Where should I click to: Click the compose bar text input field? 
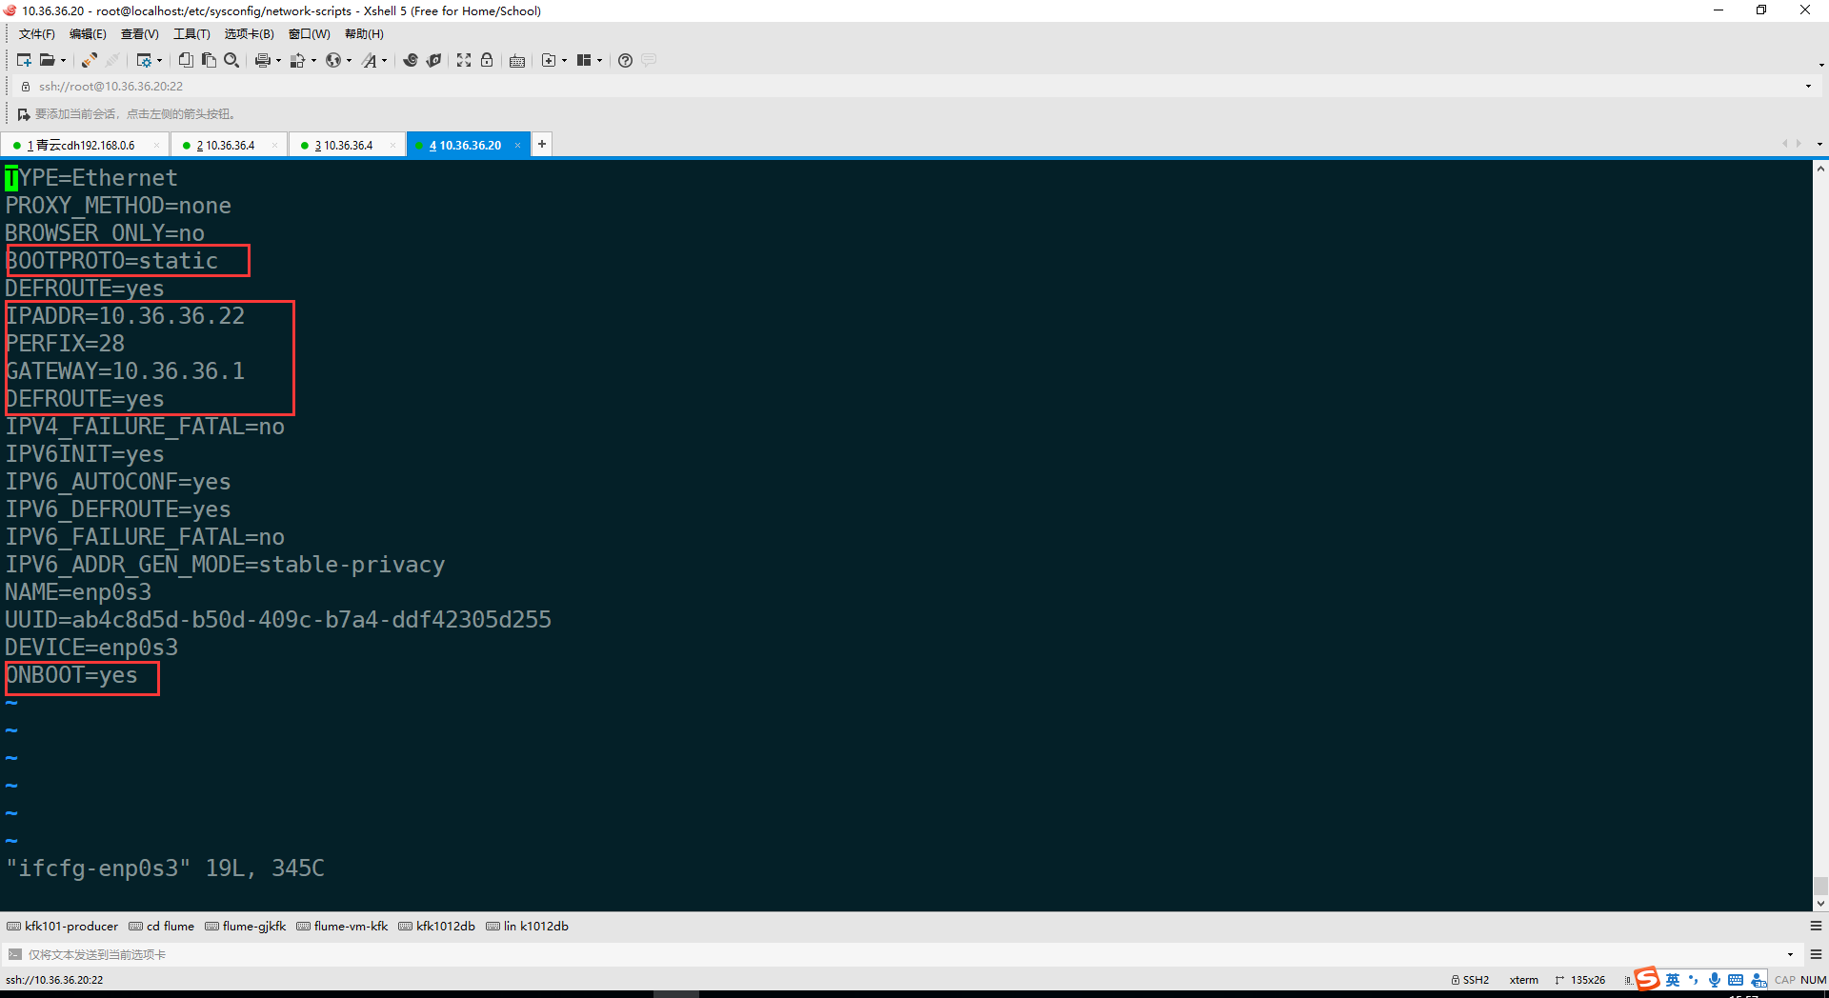point(900,954)
